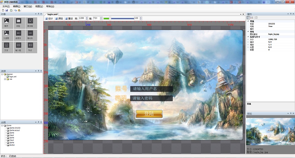The image size is (295, 158).
Task: Select the 输入框 input box object tool
Action: [x=19, y=47]
